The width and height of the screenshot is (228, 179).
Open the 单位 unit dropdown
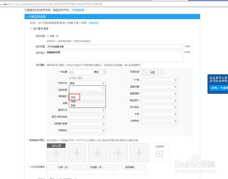100,72
